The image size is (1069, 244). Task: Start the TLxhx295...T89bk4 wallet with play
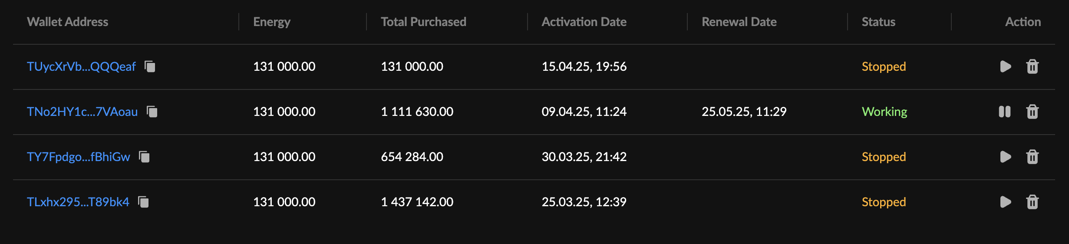[1006, 202]
